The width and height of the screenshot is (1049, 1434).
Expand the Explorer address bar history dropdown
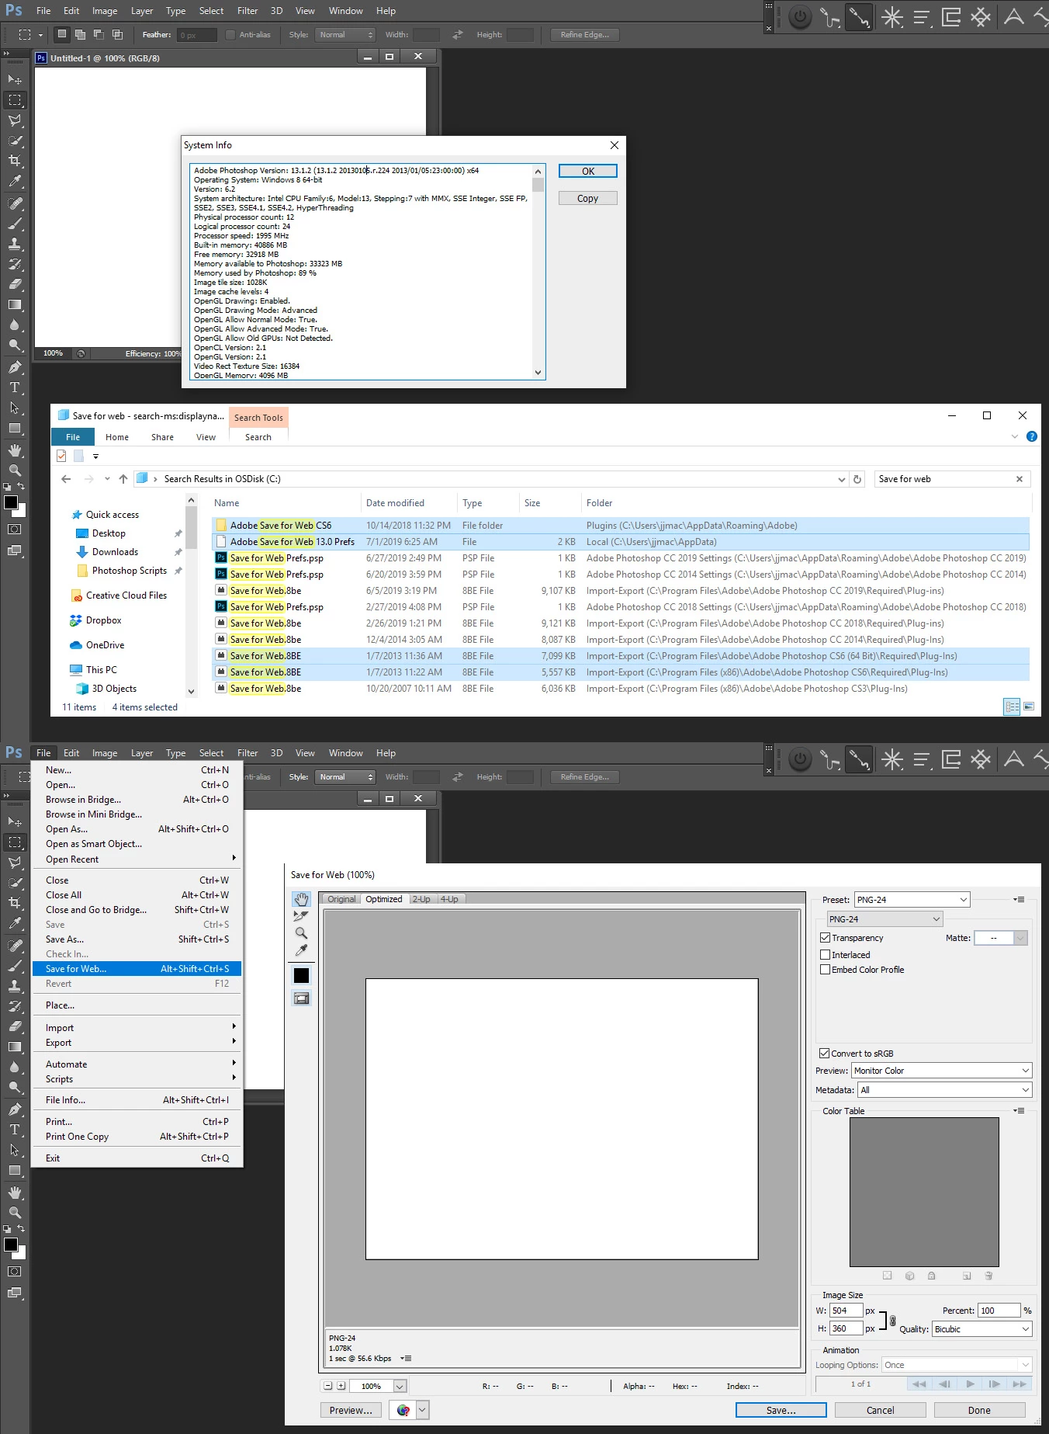[842, 479]
